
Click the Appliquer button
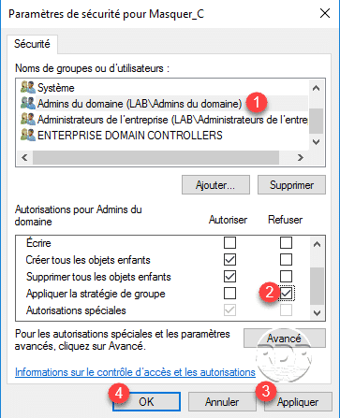[298, 402]
